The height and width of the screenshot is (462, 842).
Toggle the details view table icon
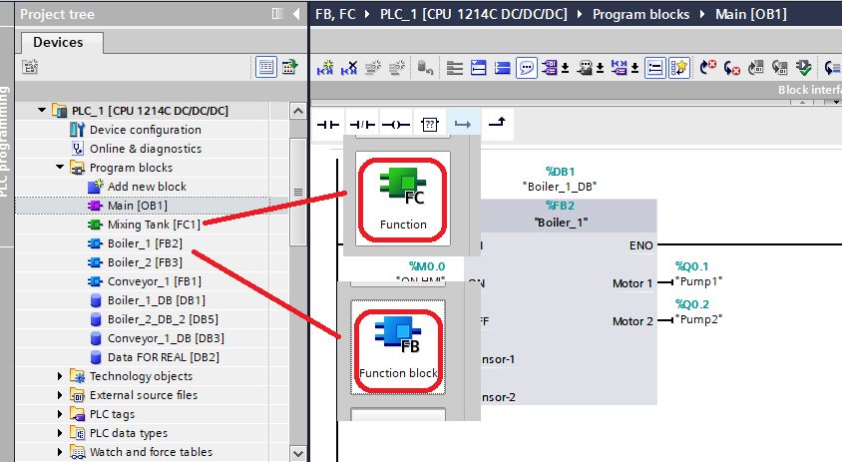click(x=266, y=67)
